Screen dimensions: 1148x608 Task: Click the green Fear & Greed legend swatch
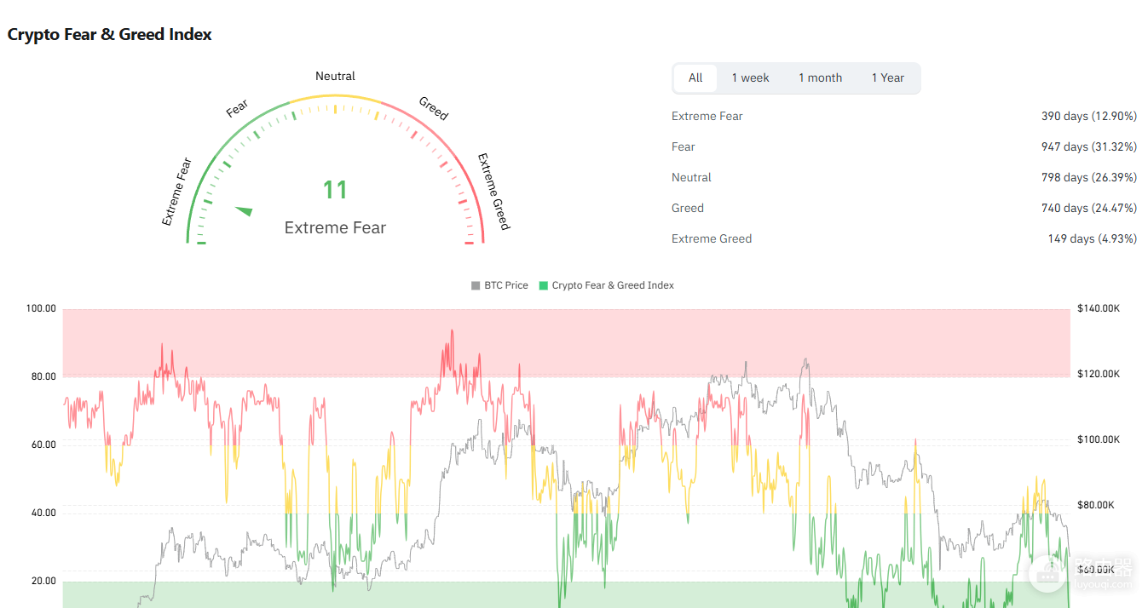(x=543, y=285)
